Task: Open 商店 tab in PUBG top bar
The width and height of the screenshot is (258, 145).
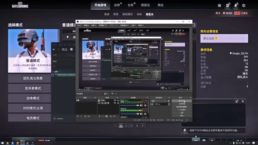Action: pos(160,5)
